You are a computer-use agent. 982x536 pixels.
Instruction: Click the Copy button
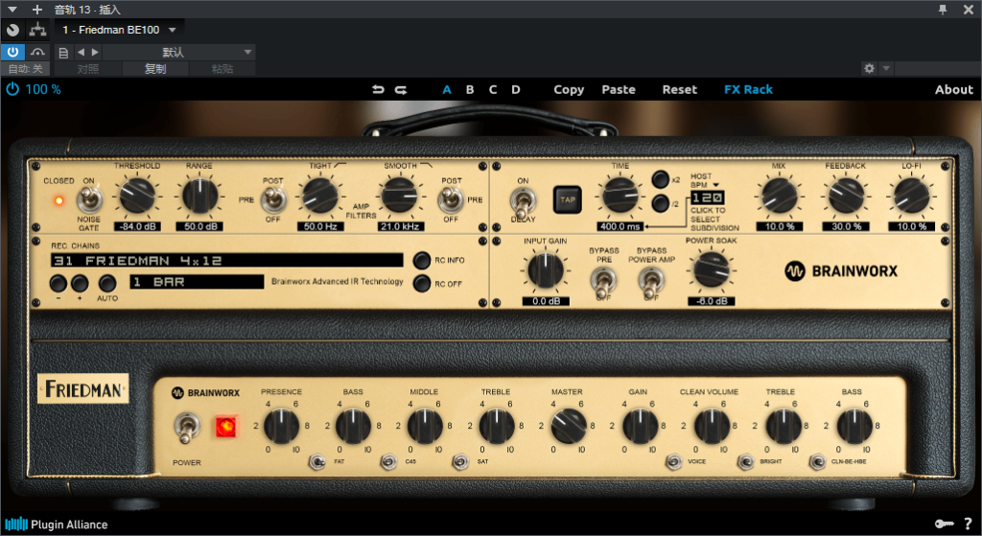[569, 89]
